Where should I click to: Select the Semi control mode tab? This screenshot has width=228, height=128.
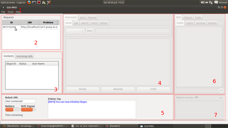pyautogui.click(x=83, y=17)
